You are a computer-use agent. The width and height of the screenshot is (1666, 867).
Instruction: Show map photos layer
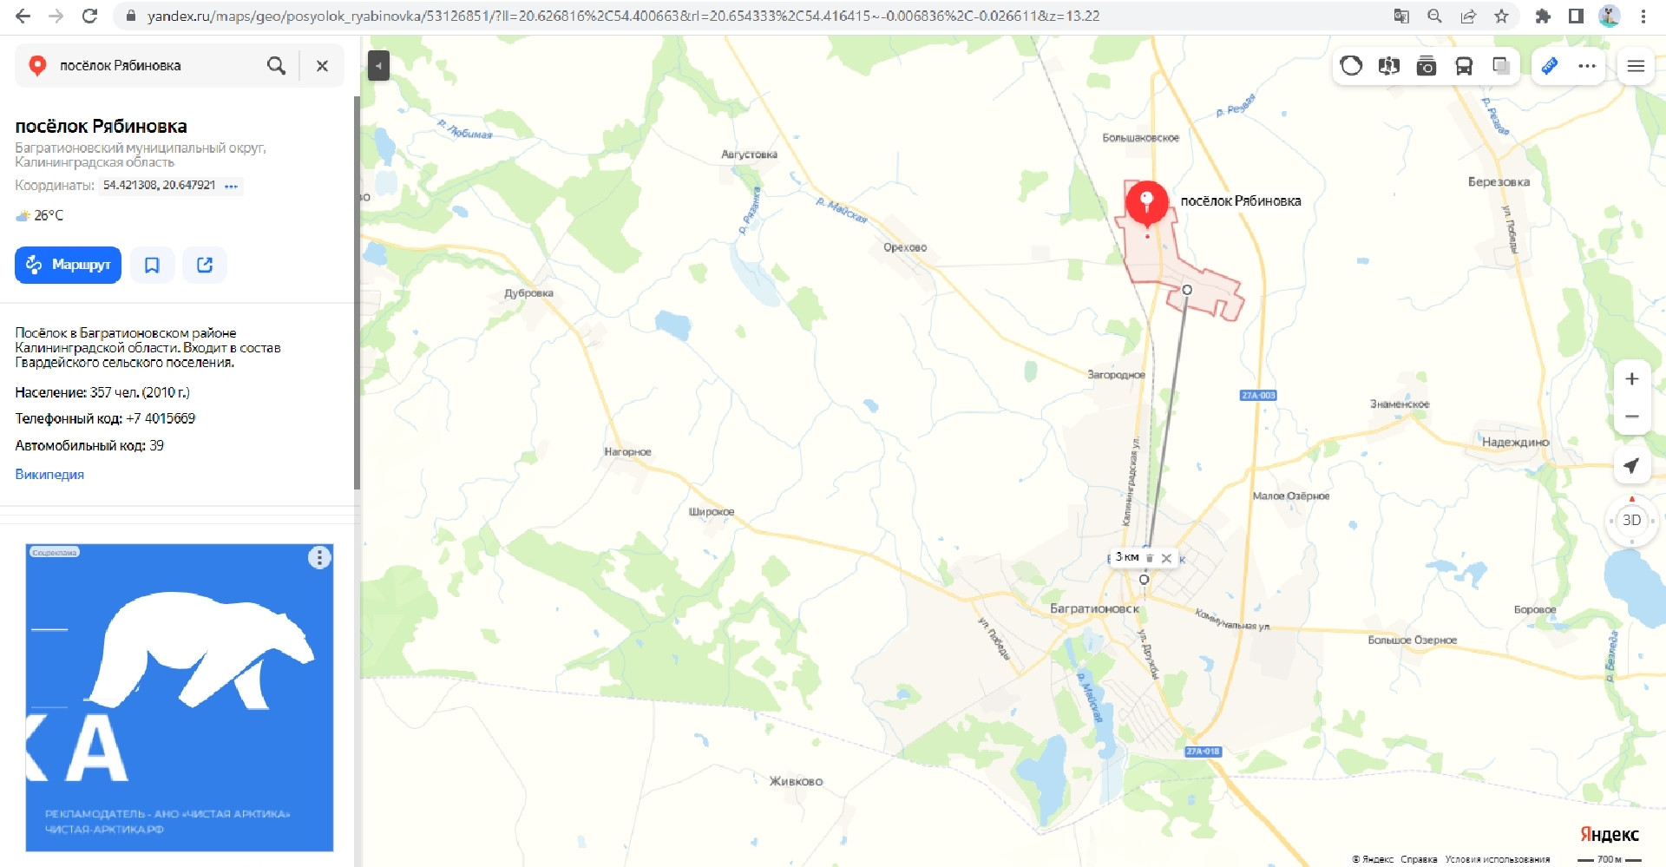(x=1426, y=66)
